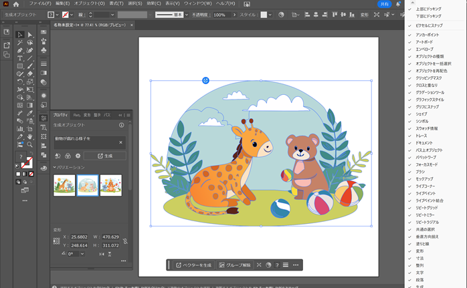
Task: Click the info icon beside 生成オブジェクト
Action: click(121, 125)
